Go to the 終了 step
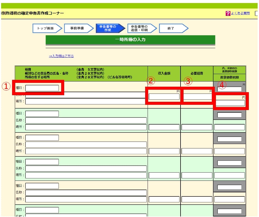This screenshot has width=259, height=217. point(174,28)
